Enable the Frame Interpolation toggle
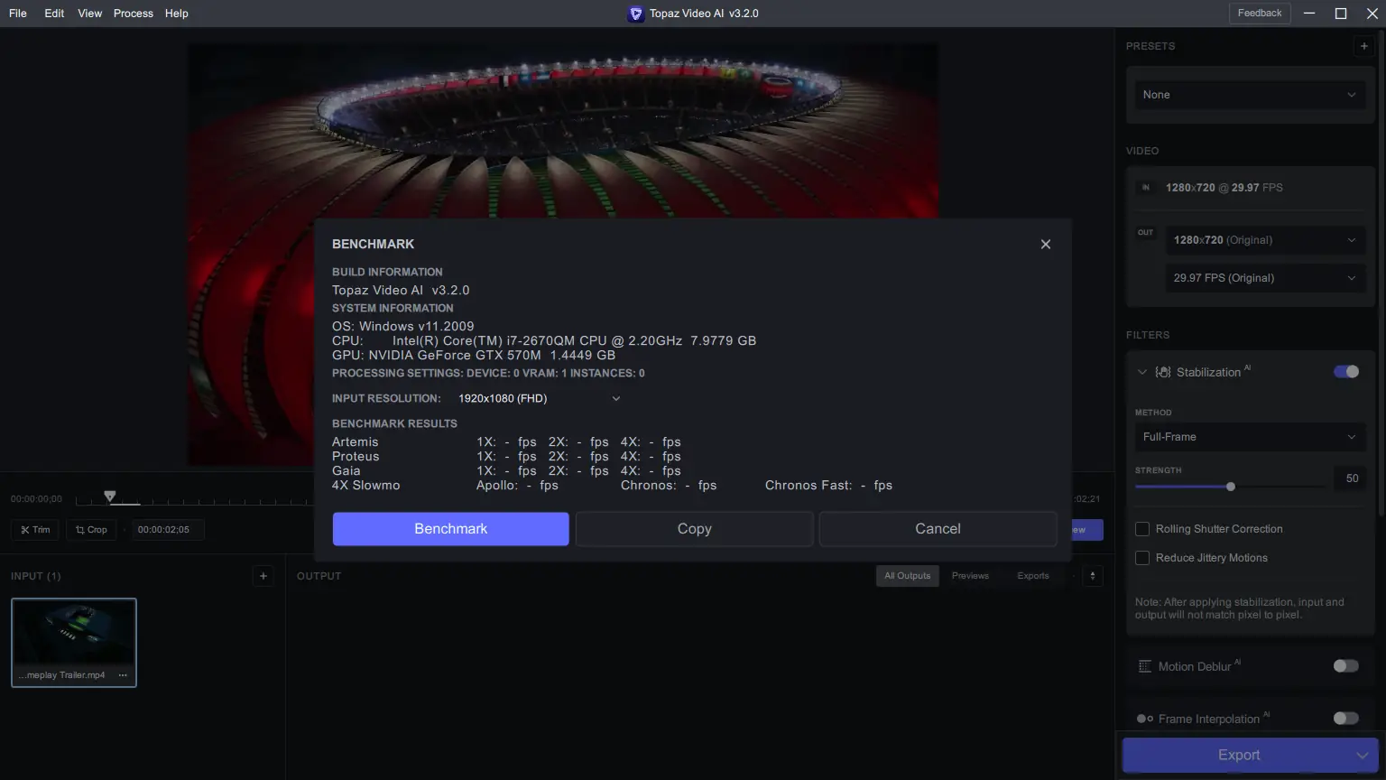 pyautogui.click(x=1346, y=719)
